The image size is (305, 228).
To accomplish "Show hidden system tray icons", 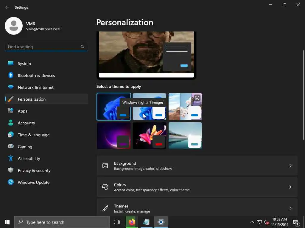I will point(252,222).
